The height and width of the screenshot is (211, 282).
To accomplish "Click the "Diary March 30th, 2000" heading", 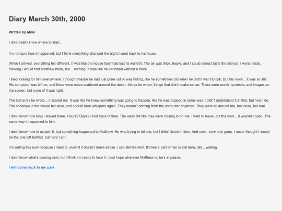I will [x=47, y=19].
